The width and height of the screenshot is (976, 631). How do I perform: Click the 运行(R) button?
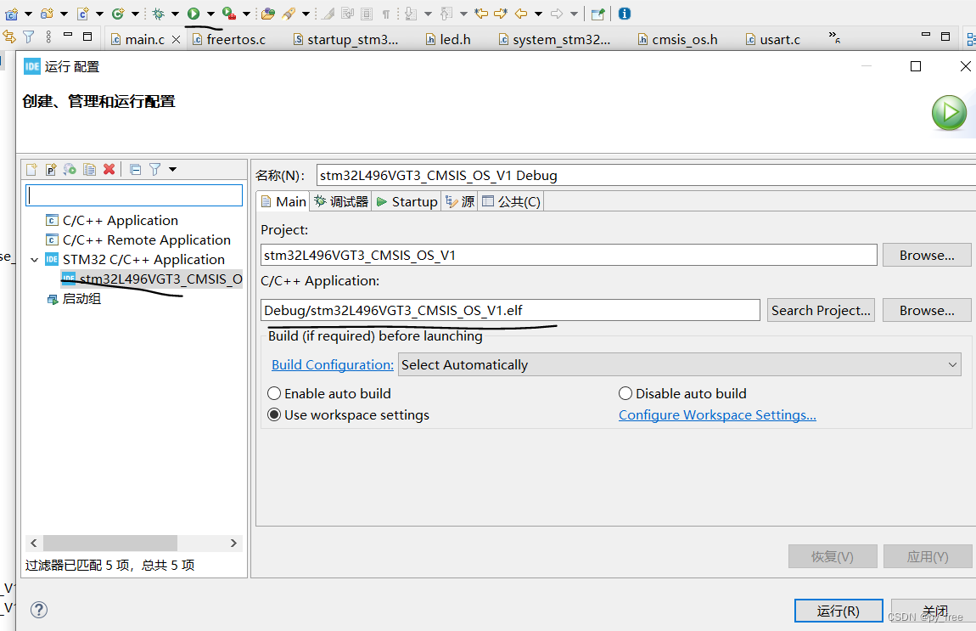(839, 611)
